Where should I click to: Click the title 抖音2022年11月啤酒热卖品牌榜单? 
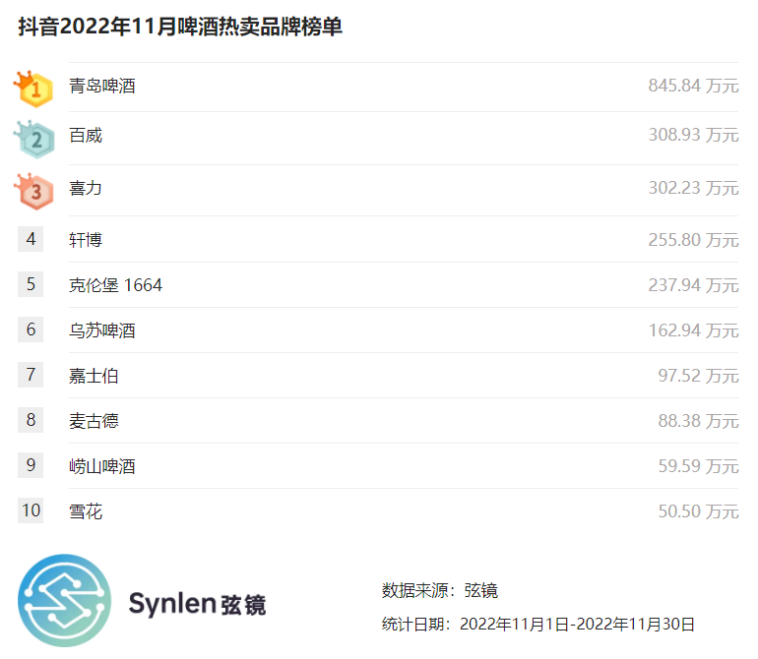180,27
